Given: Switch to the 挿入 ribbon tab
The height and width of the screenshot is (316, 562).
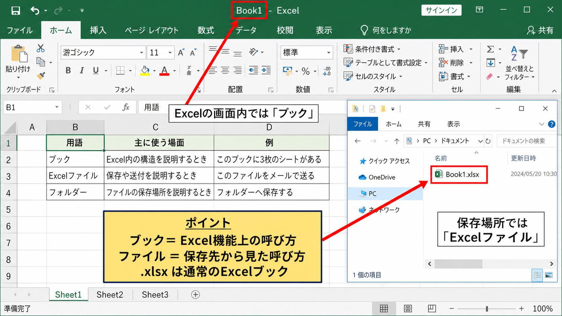Looking at the screenshot, I should [x=98, y=30].
